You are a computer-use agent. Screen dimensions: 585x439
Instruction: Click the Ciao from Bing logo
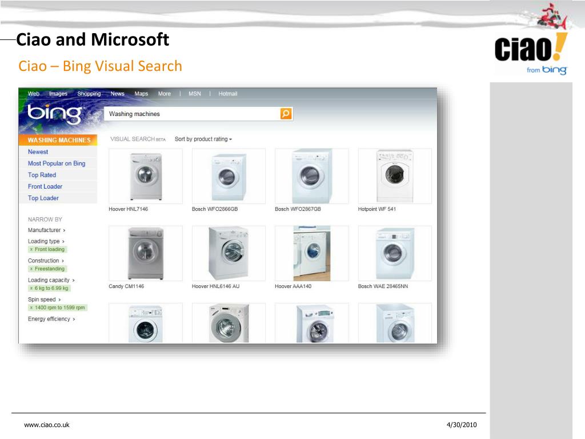pos(531,54)
